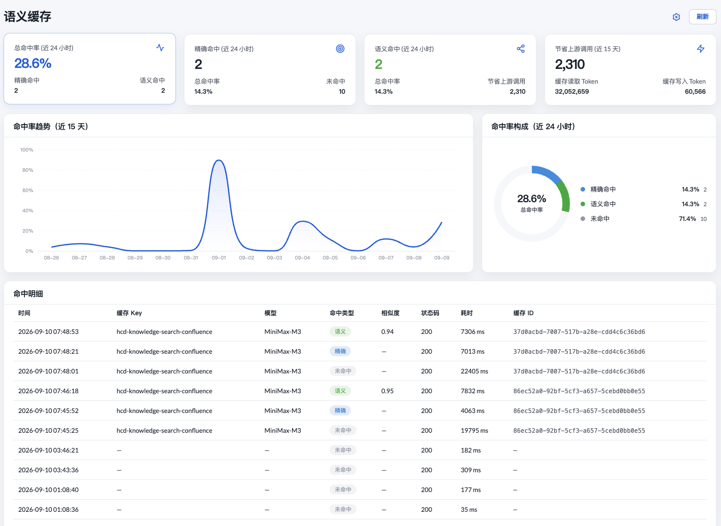Viewport: 721px width, 526px height.
Task: Click the 09-09 x-axis date label
Action: click(442, 258)
